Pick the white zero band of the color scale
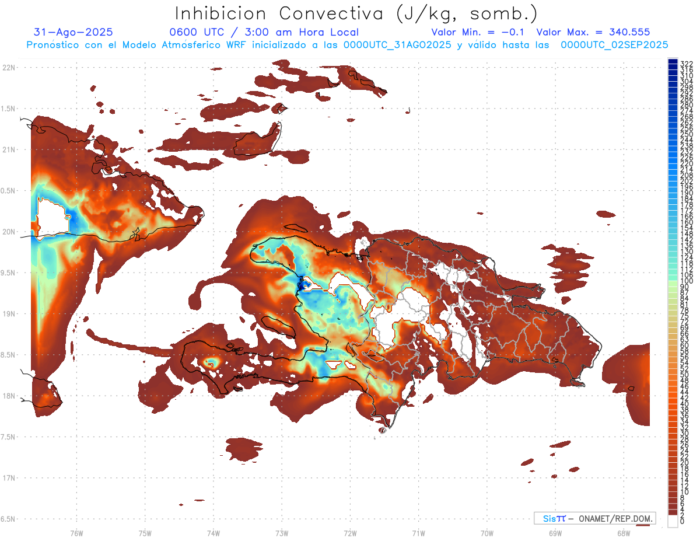 click(673, 521)
